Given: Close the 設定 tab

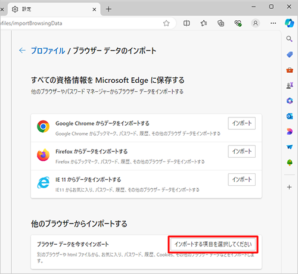Looking at the screenshot, I should coord(94,10).
